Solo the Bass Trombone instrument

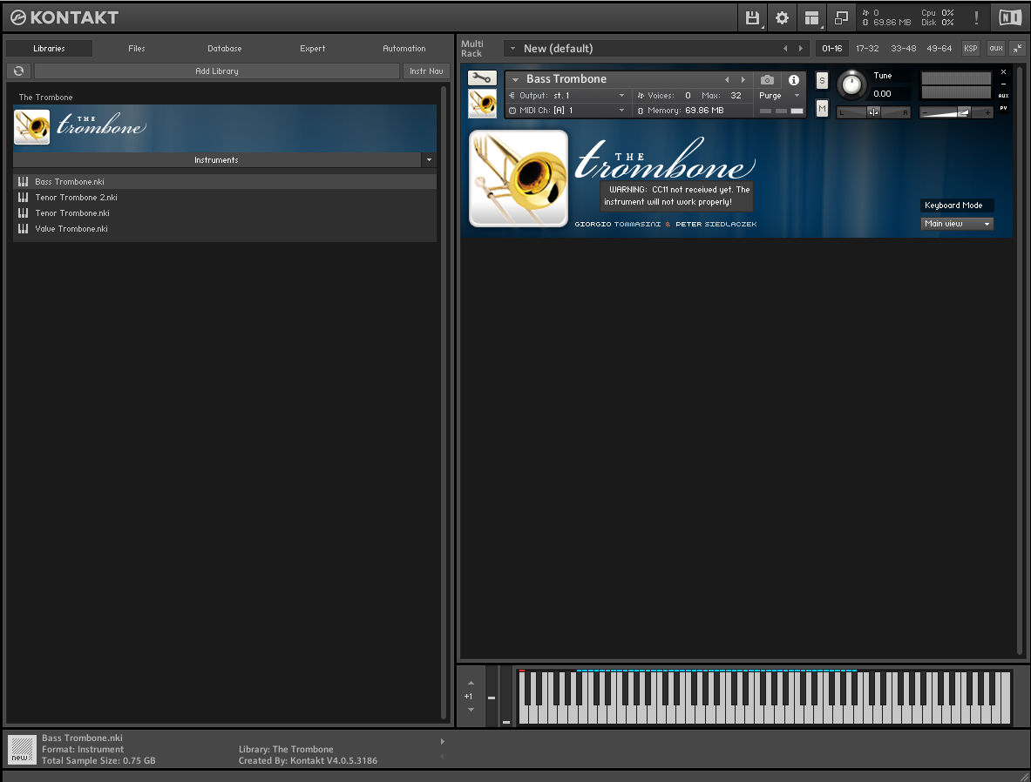822,80
